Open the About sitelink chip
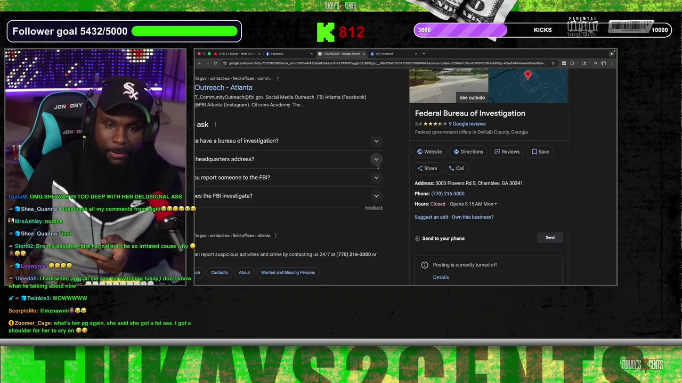 [x=244, y=272]
